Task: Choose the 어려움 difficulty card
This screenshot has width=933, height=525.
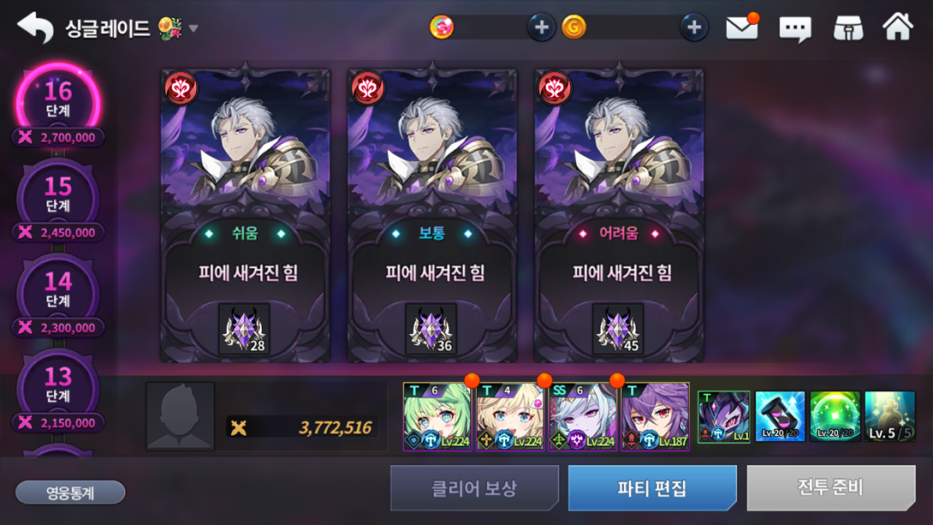Action: tap(619, 216)
